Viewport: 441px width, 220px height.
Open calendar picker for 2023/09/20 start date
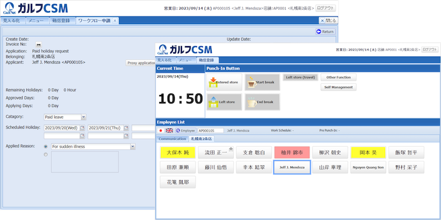pyautogui.click(x=82, y=128)
